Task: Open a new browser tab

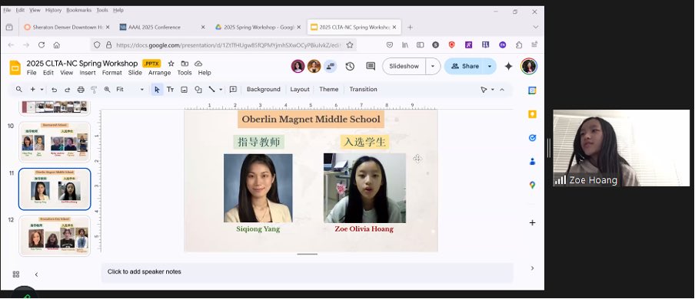Action: (x=410, y=28)
